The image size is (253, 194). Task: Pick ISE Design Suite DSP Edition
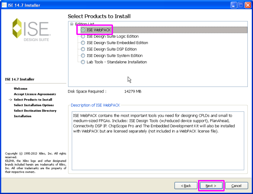tap(83, 49)
